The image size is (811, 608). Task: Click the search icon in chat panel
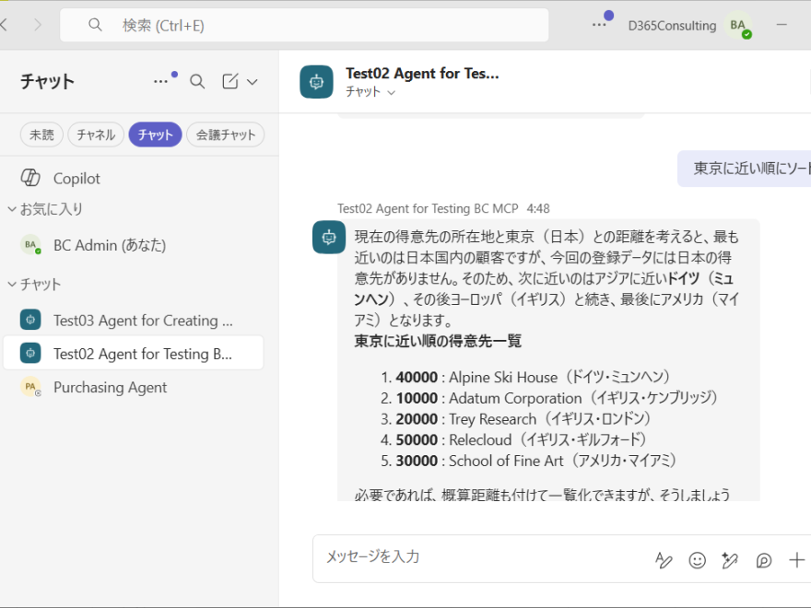tap(197, 81)
